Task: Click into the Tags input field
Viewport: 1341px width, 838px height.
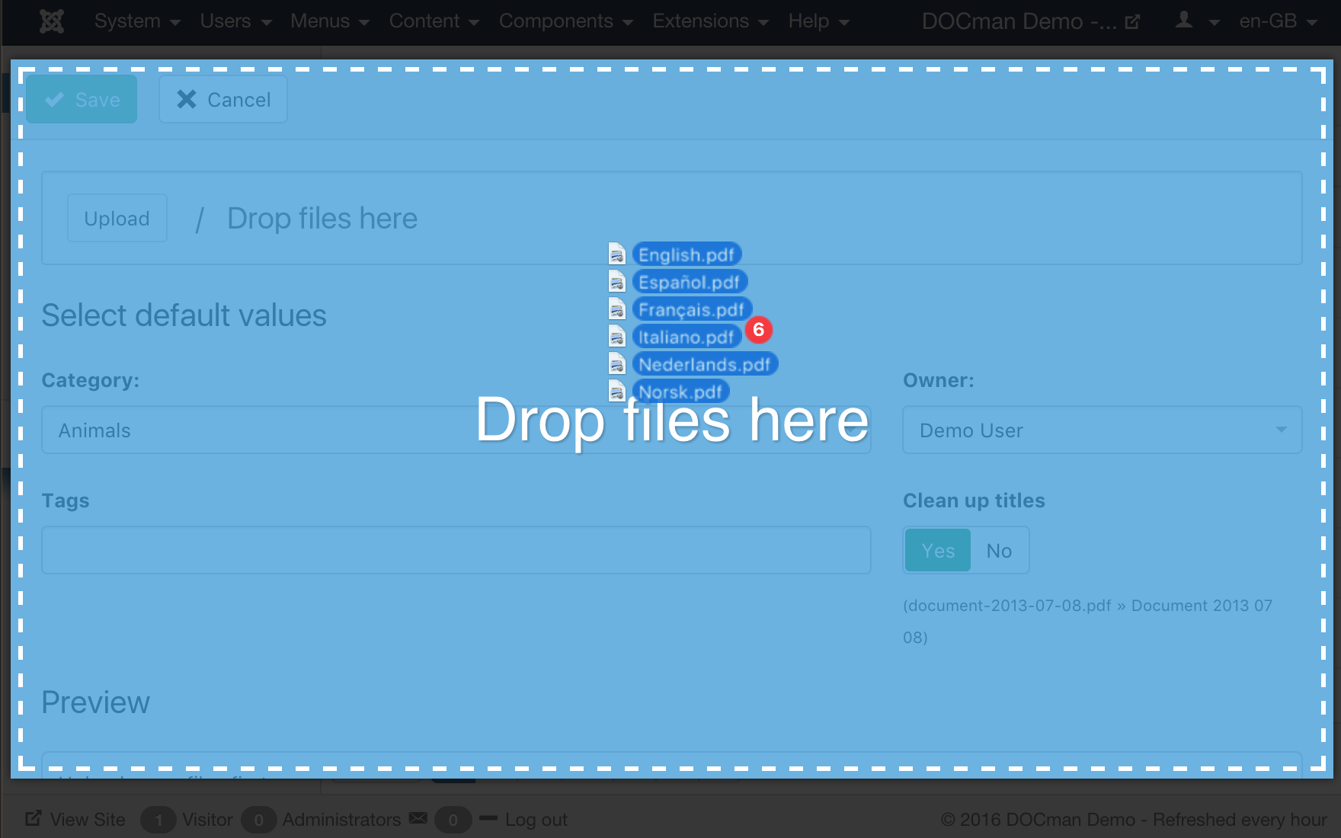Action: [x=456, y=550]
